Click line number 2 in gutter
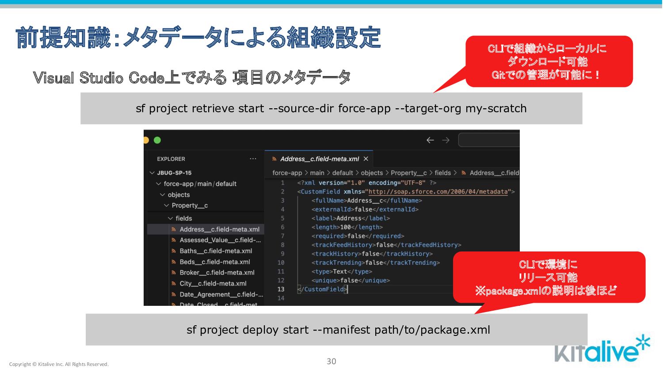 point(282,192)
